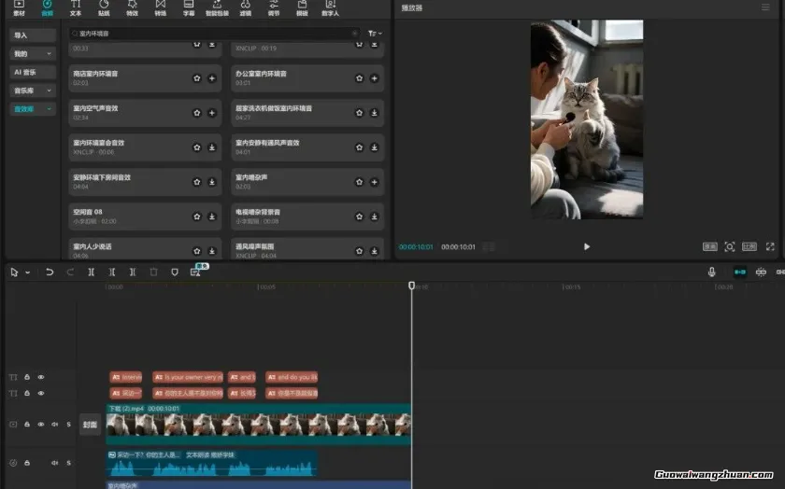Favorite the 办公室室内环境音 sound
785x489 pixels.
tap(359, 78)
